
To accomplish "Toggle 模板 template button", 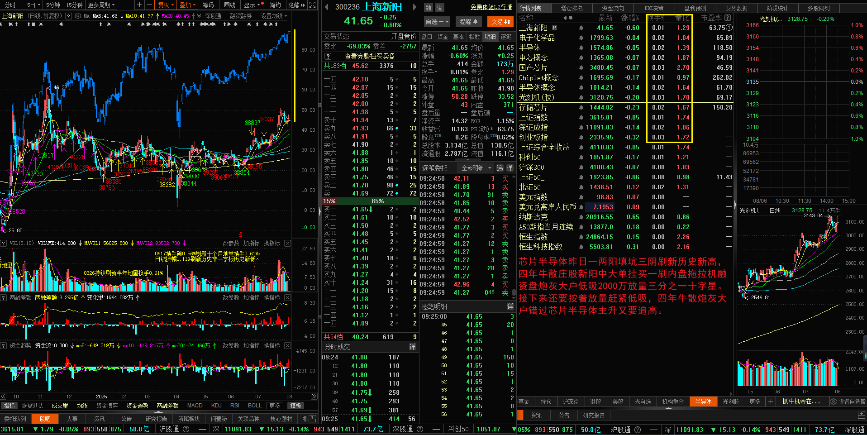I will (296, 406).
